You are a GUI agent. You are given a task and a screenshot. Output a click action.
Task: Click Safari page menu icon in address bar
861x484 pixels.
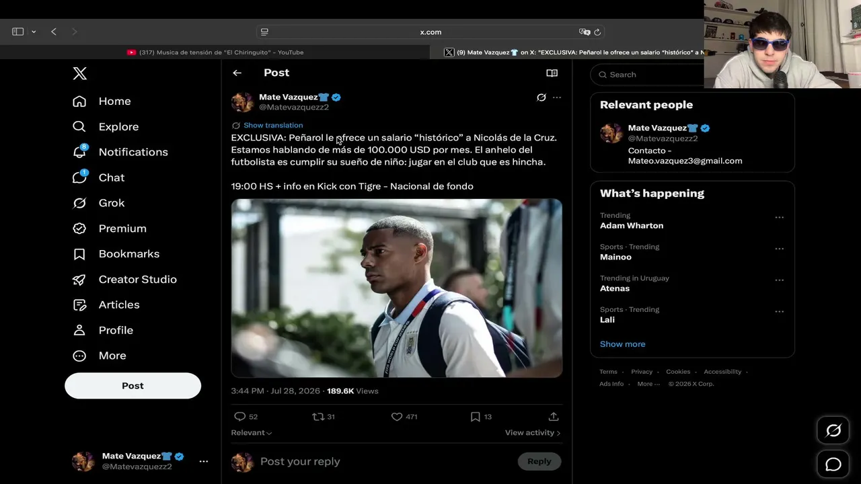click(x=264, y=32)
